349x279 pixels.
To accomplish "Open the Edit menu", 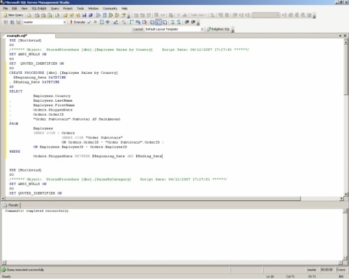I will point(15,8).
